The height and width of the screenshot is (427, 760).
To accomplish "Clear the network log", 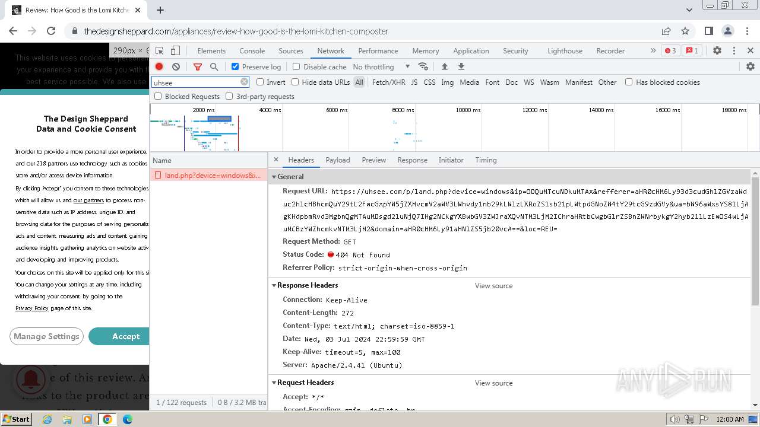I will (176, 66).
